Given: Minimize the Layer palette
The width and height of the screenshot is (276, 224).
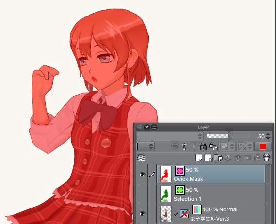Looking at the screenshot, I should (154, 127).
